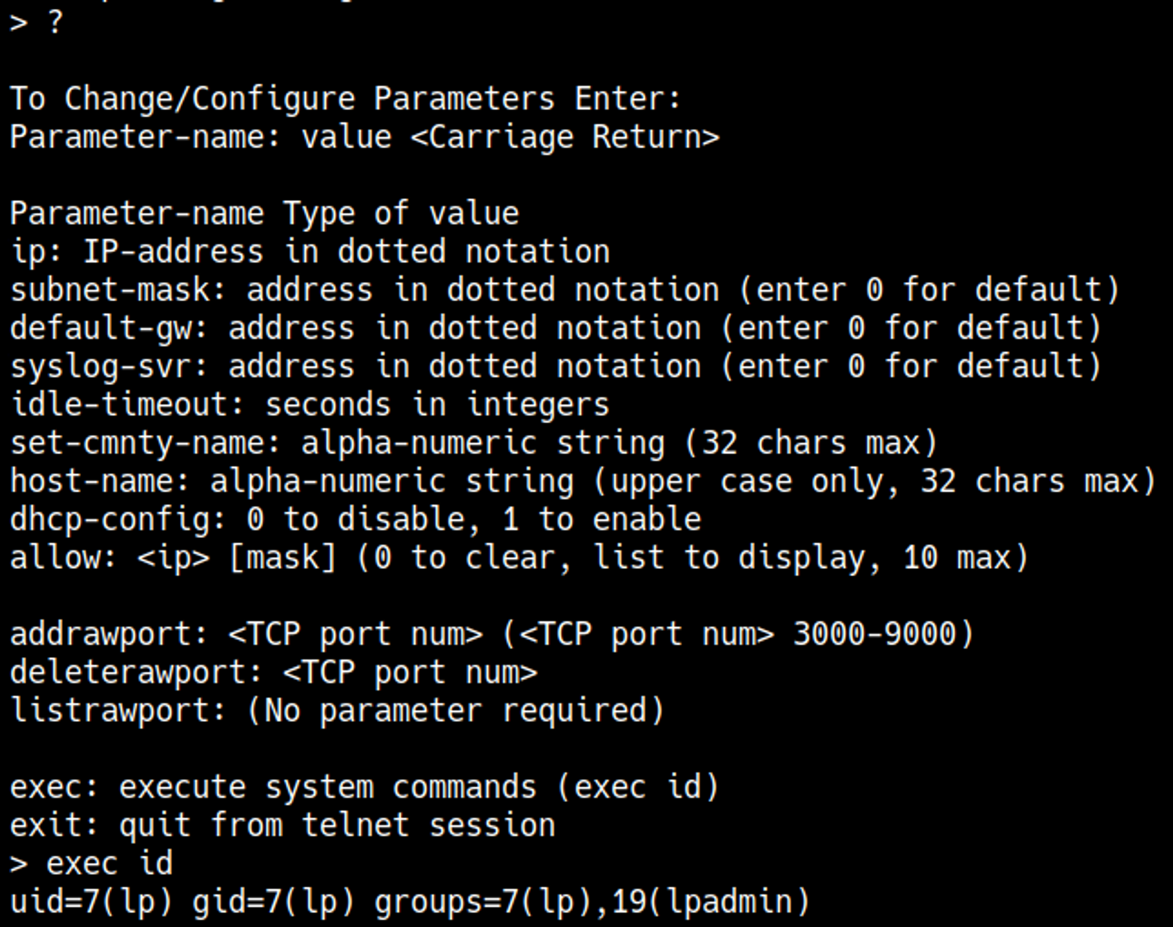Click the '?' help command at top
Screen dimensions: 1173x927
(x=54, y=23)
